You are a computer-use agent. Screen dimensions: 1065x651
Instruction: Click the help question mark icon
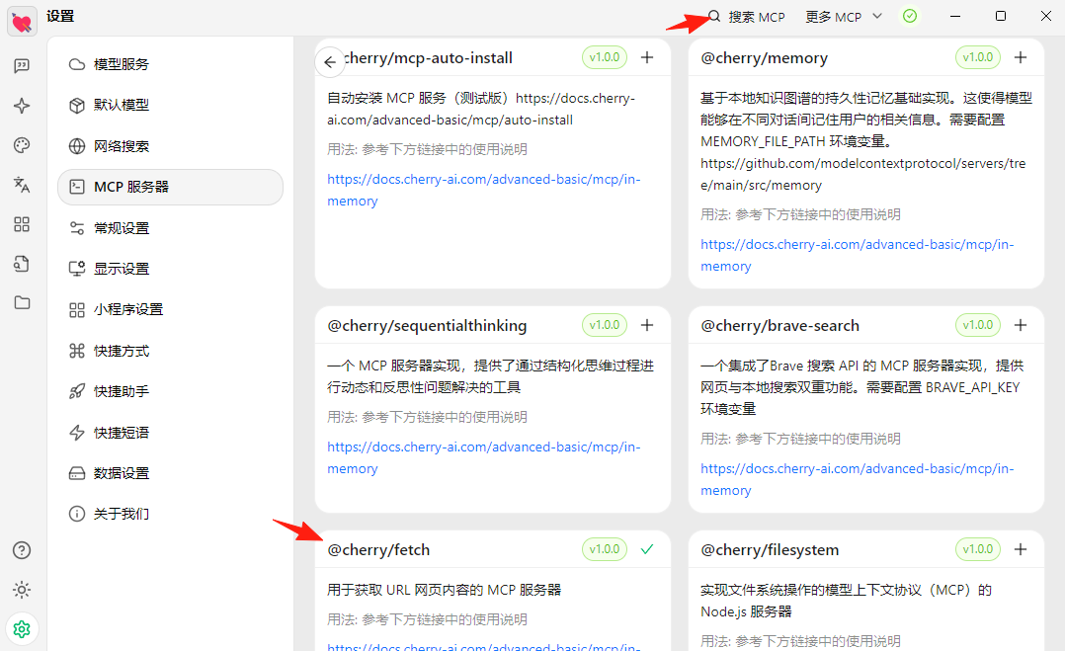(x=22, y=550)
